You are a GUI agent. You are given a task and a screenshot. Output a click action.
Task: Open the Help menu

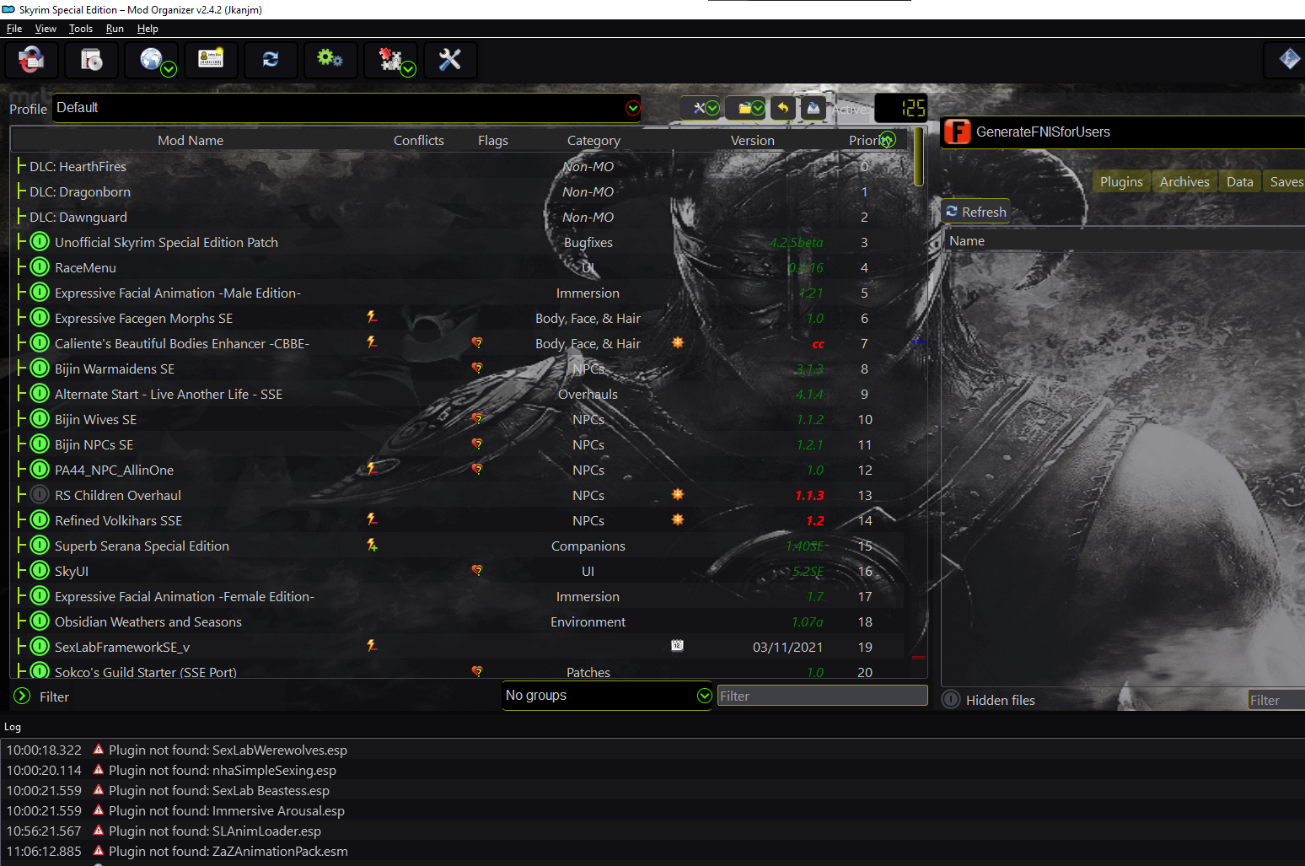point(148,29)
